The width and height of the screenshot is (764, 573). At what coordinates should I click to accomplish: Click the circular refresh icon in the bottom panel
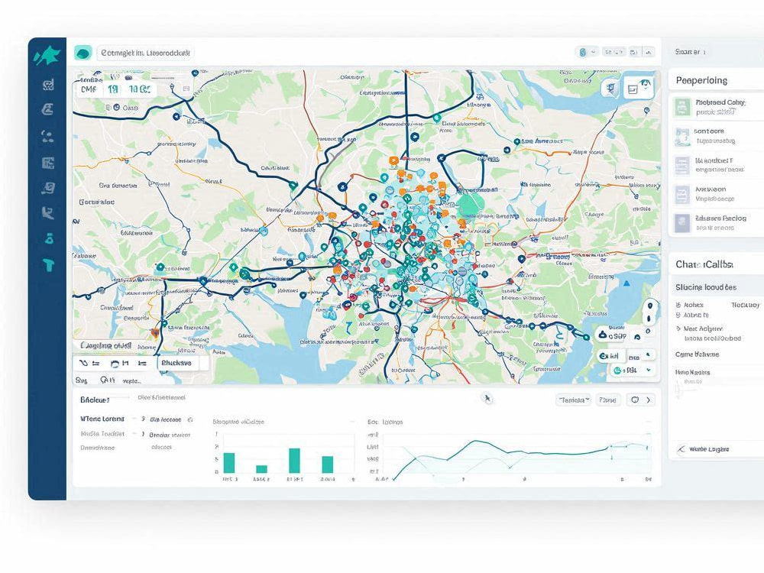pyautogui.click(x=635, y=400)
